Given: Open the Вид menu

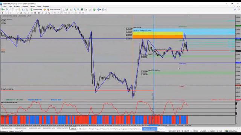Looking at the screenshot, I should pyautogui.click(x=11, y=6).
